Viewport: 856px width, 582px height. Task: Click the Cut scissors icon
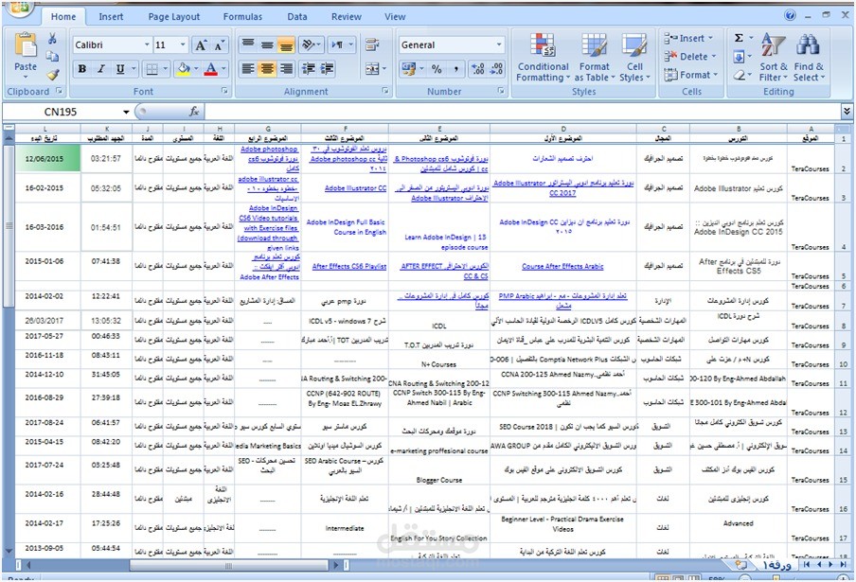pos(52,39)
